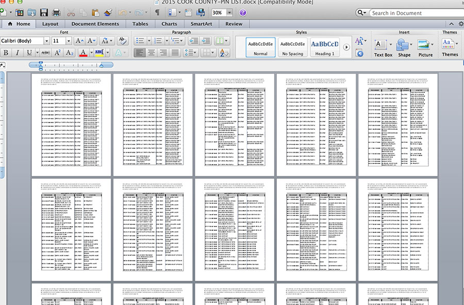Open the SmartArt ribbon tab
Image resolution: width=464 pixels, height=305 pixels.
tap(201, 24)
